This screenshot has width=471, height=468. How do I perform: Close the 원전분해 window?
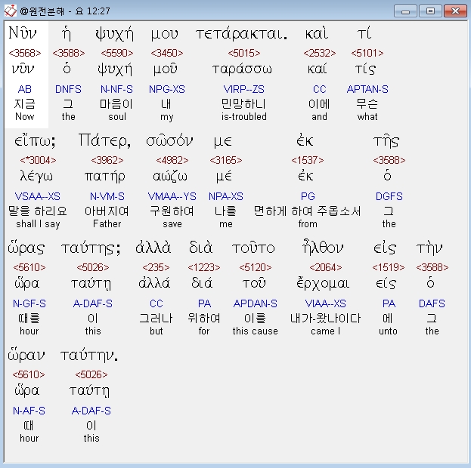click(x=455, y=11)
